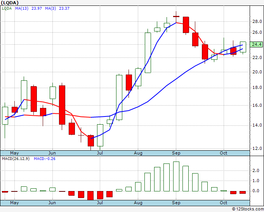Click Jul on the price chart date axis
Viewport: 264px width, 212px height.
(100, 153)
